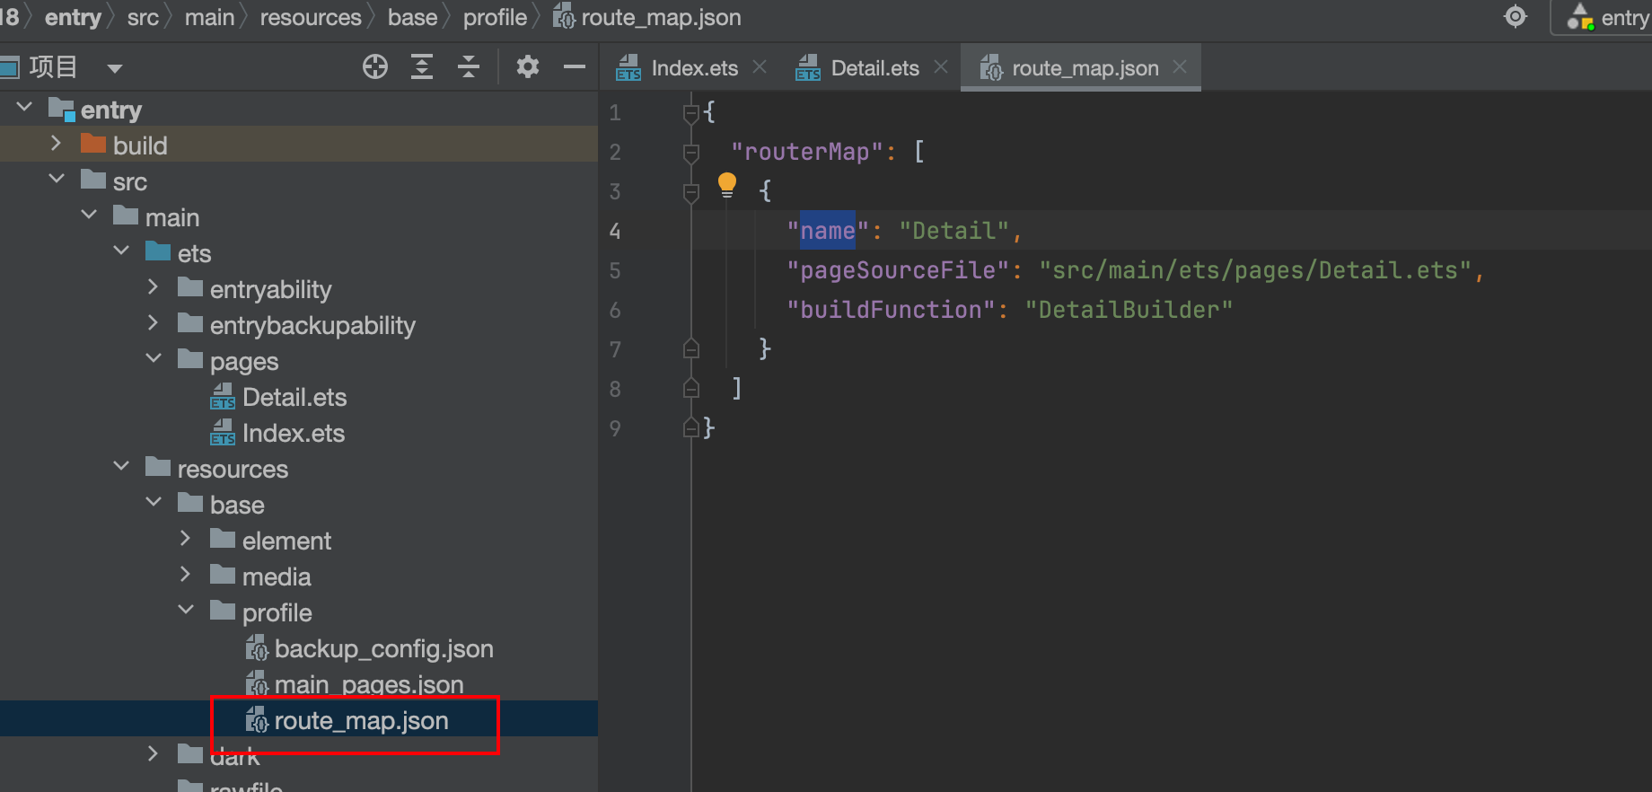Fold the routerMap array at line 2
Image resolution: width=1652 pixels, height=792 pixels.
pyautogui.click(x=691, y=153)
